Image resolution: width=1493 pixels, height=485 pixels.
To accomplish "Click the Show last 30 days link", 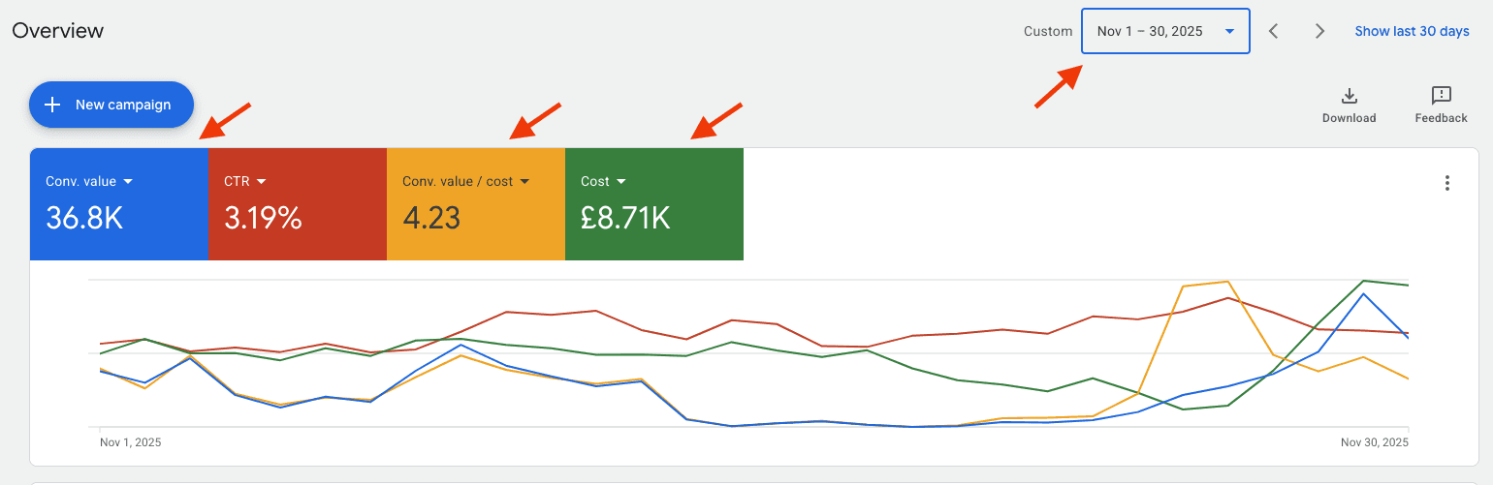I will (1412, 31).
